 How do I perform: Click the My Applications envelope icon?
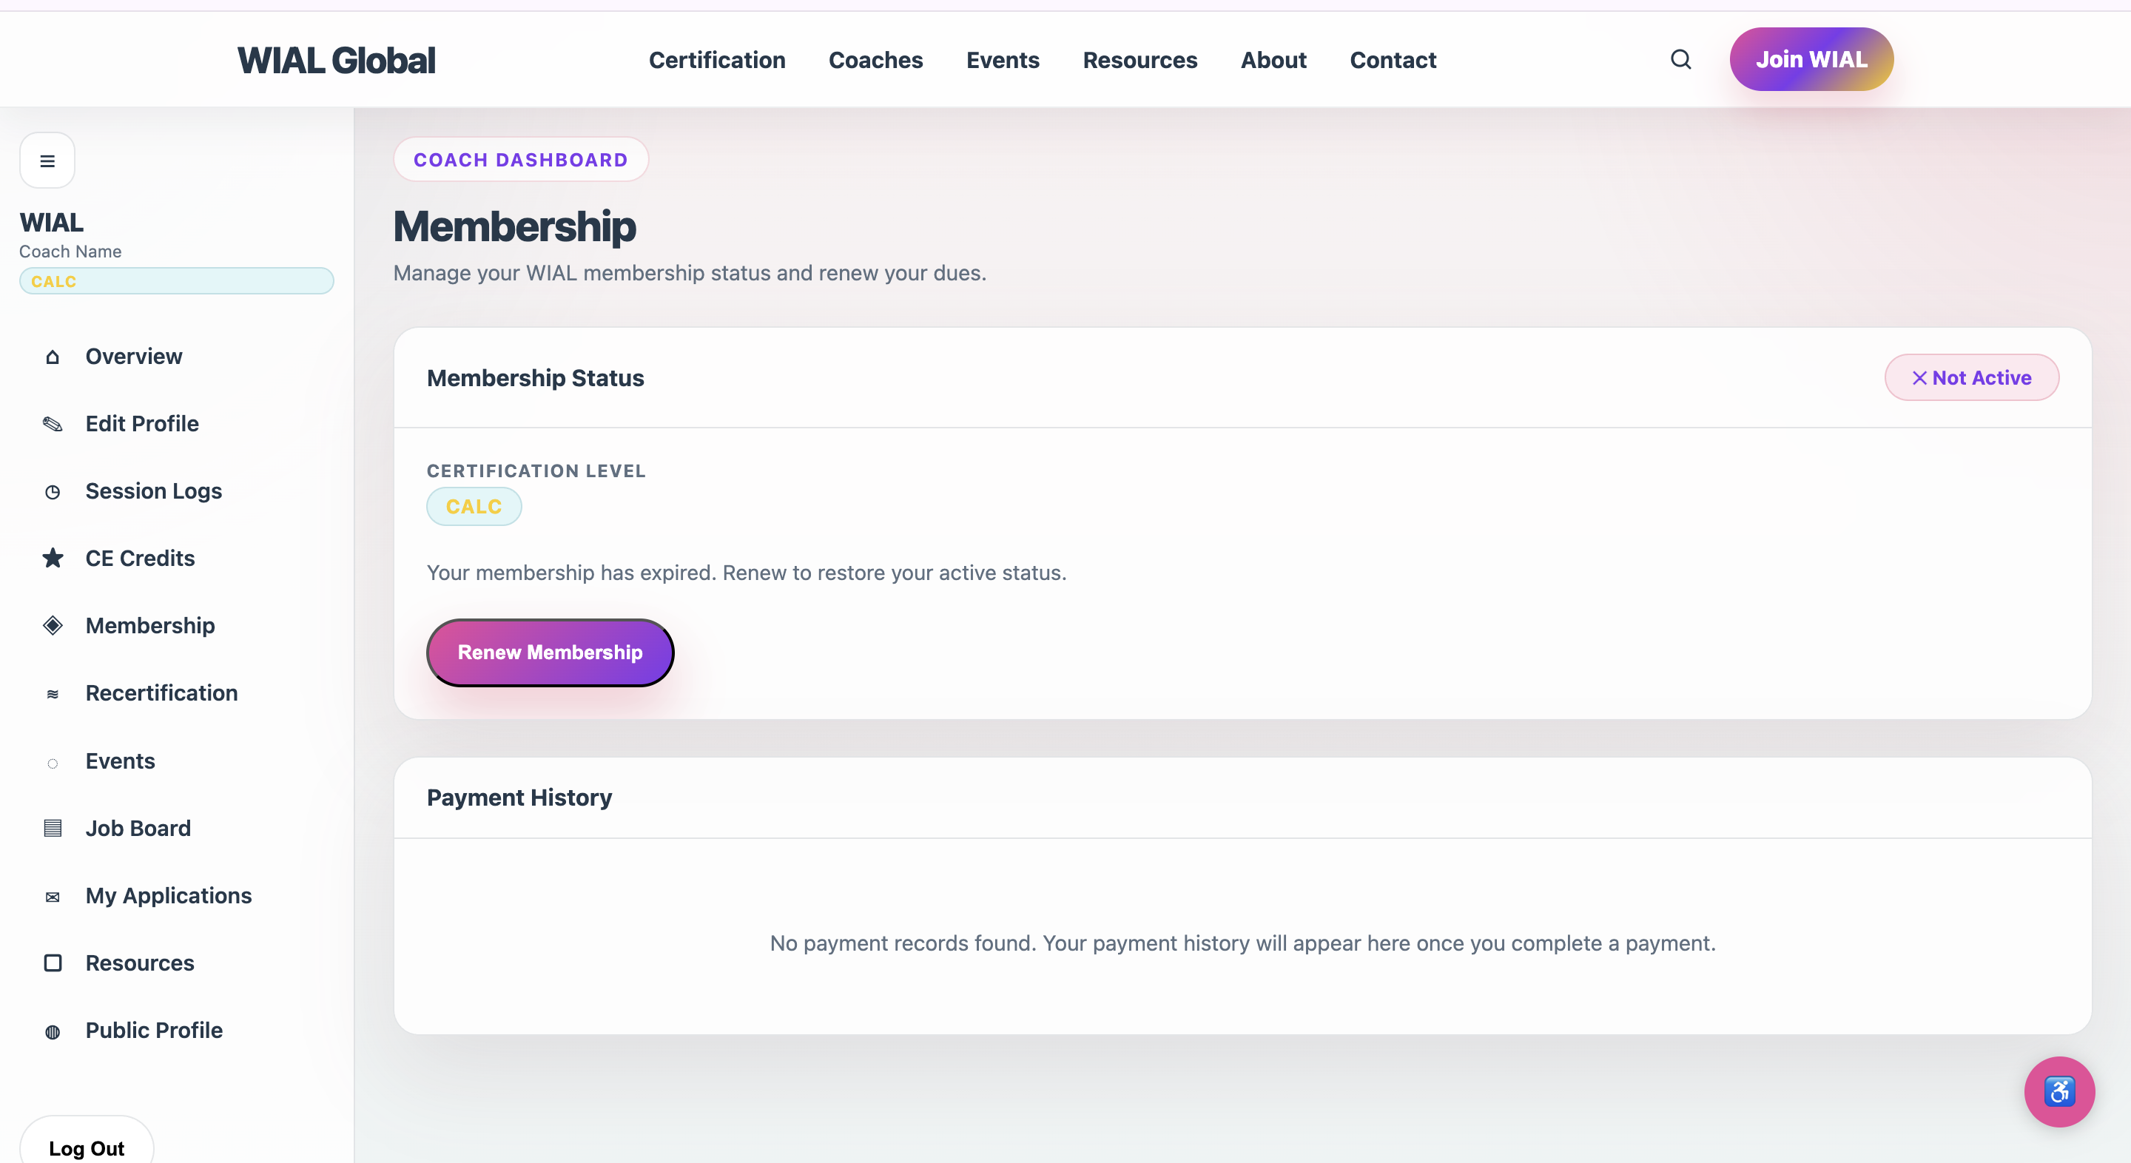click(x=52, y=896)
